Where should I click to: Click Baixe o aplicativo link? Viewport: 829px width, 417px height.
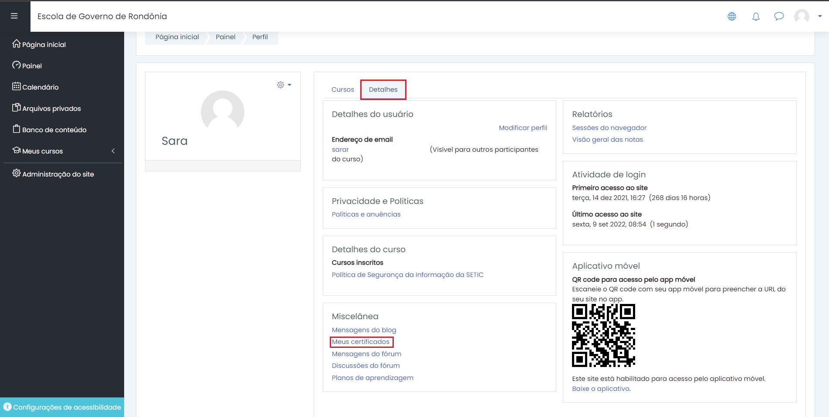pyautogui.click(x=601, y=389)
